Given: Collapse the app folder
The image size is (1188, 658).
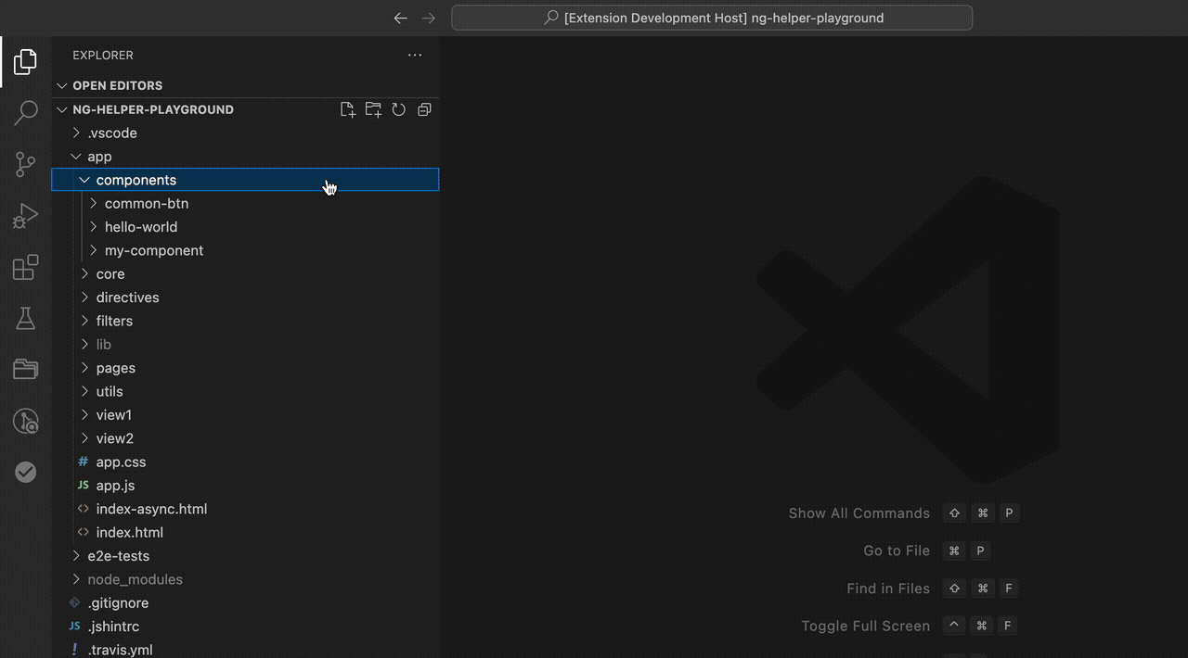Looking at the screenshot, I should [245, 157].
